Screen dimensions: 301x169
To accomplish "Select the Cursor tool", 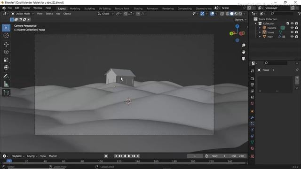I will [6, 36].
